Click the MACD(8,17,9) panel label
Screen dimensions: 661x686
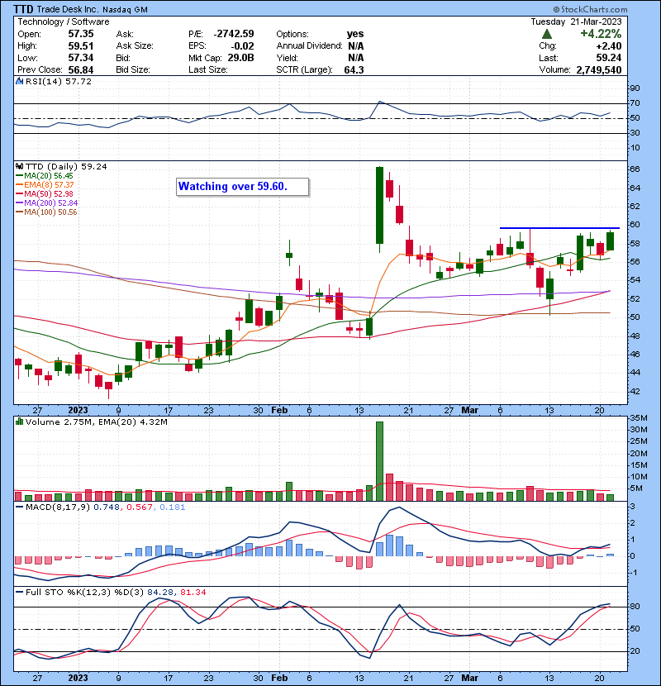click(58, 507)
